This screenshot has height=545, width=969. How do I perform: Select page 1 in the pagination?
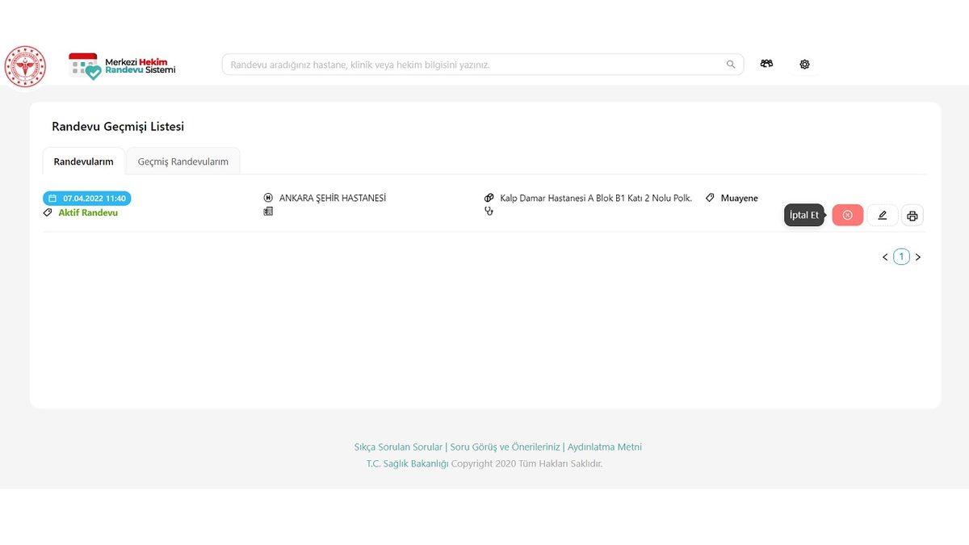point(901,257)
